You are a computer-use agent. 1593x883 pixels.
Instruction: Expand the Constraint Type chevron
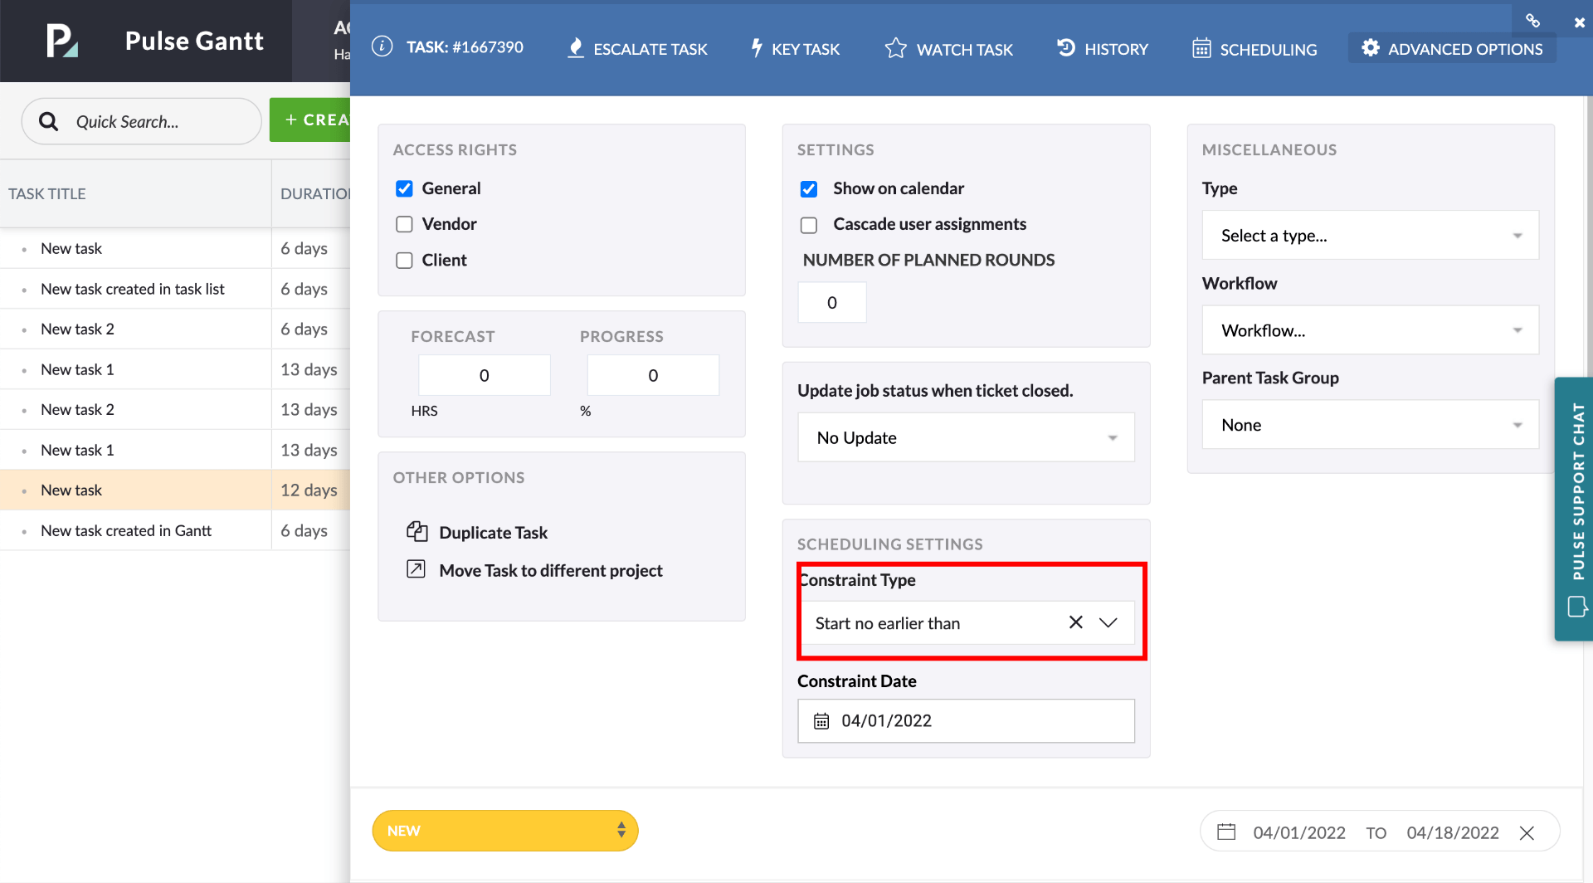click(x=1108, y=622)
